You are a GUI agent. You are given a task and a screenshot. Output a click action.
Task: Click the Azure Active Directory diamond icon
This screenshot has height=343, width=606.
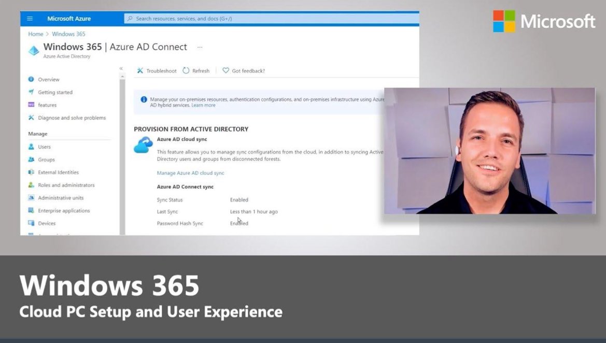pos(34,50)
